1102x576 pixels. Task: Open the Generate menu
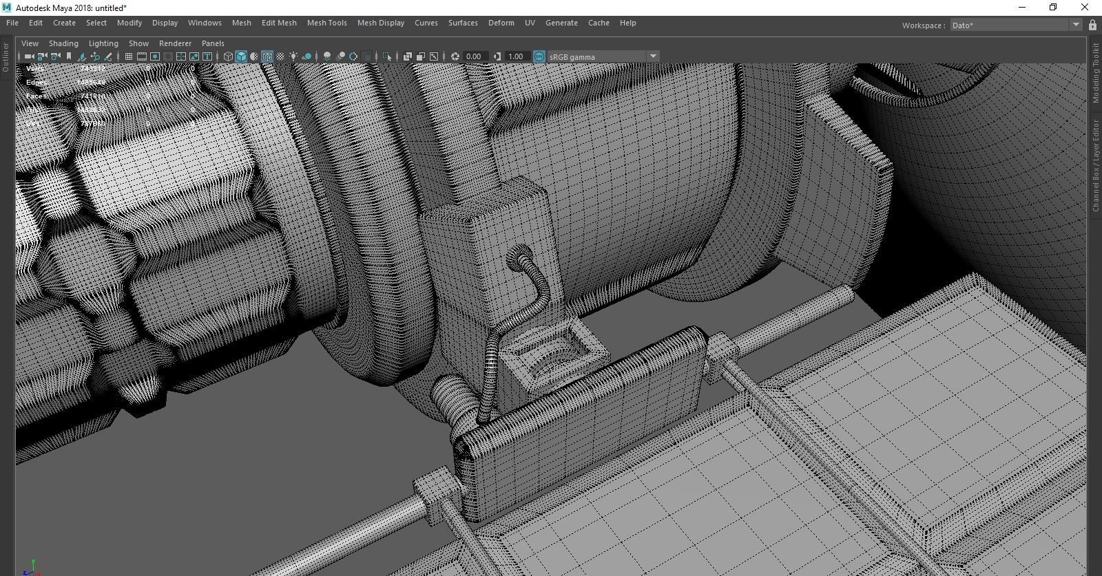561,23
